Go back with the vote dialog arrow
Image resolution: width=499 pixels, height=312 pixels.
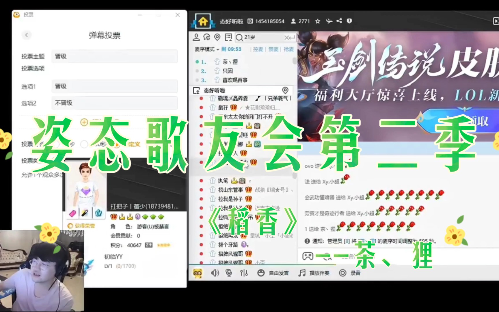point(27,35)
